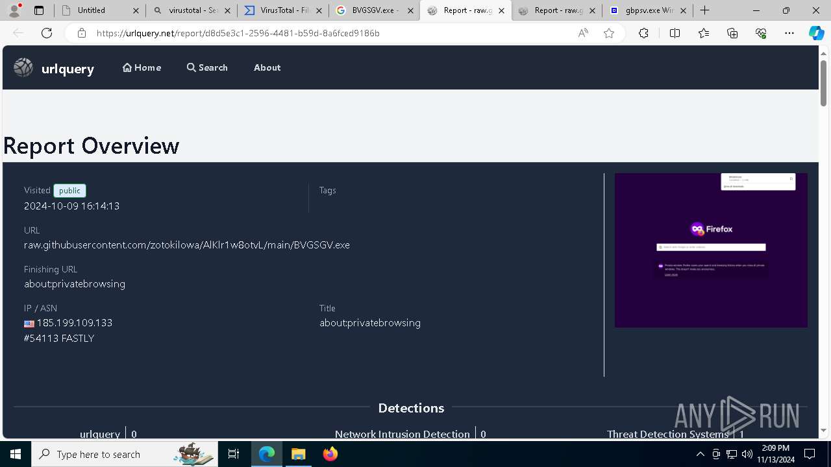Open Browser essentials heart icon
Screen dimensions: 831x467
[x=761, y=33]
